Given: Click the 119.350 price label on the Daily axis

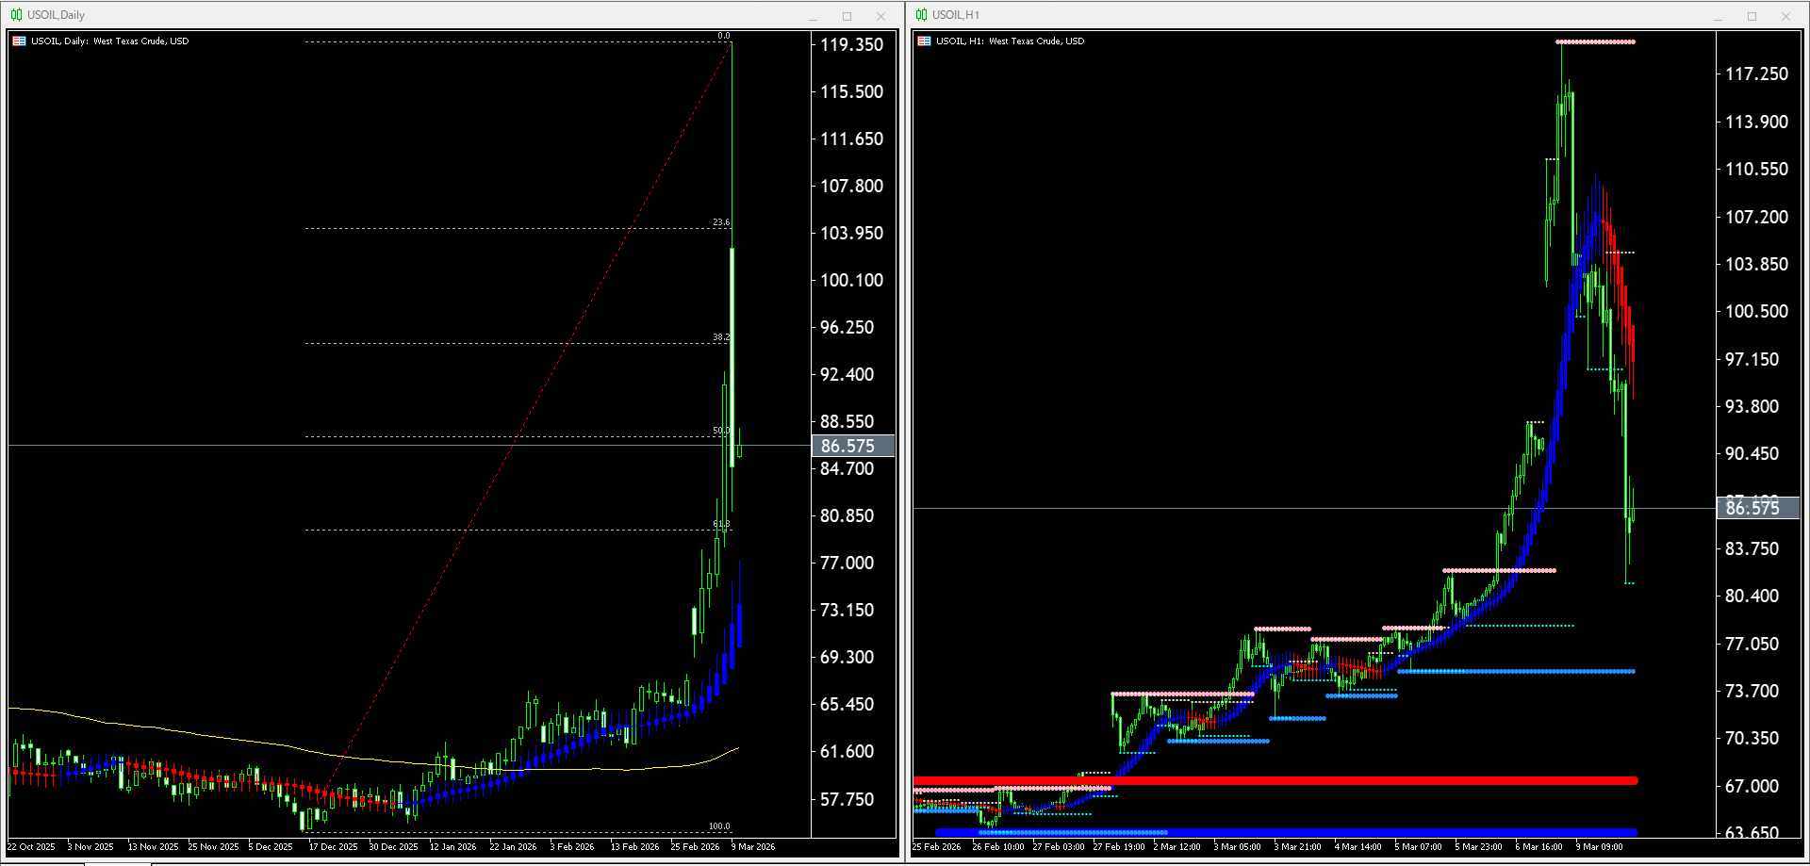Looking at the screenshot, I should pyautogui.click(x=851, y=44).
